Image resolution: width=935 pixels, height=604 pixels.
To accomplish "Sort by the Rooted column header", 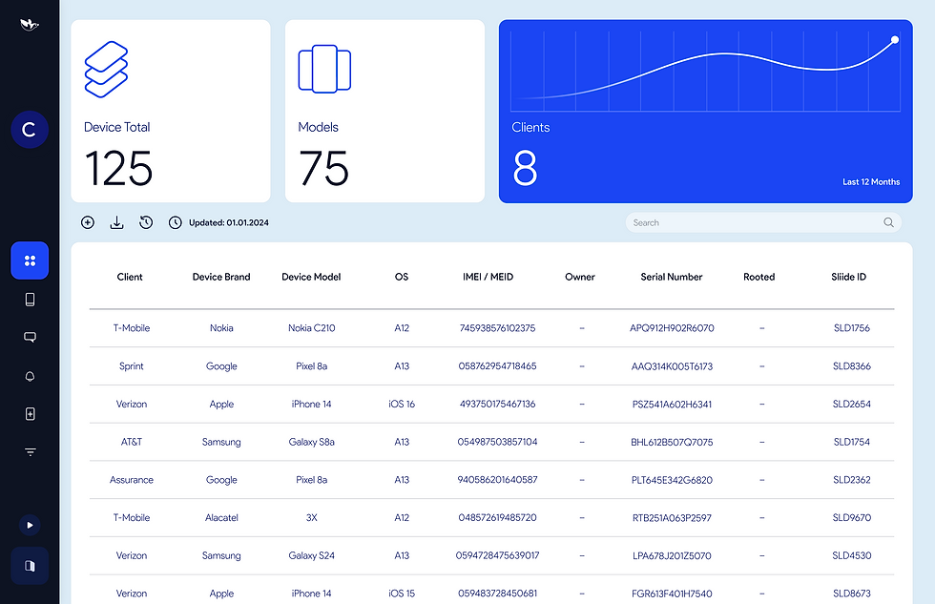I will [x=759, y=277].
